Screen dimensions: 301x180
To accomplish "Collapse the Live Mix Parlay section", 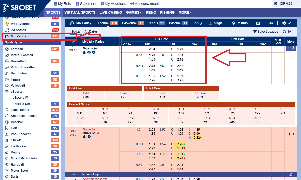I will pyautogui.click(x=73, y=42).
